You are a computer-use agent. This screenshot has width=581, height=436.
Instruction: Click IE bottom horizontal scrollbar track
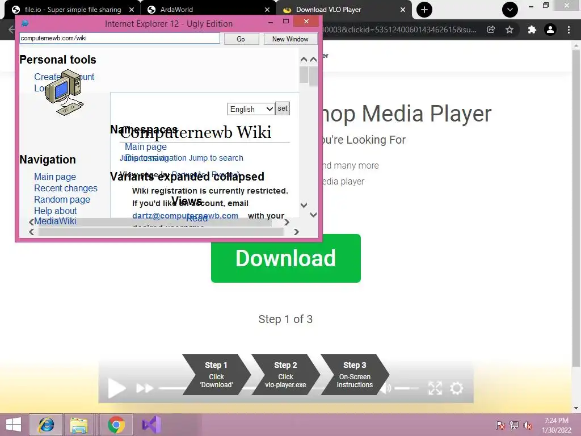click(161, 232)
